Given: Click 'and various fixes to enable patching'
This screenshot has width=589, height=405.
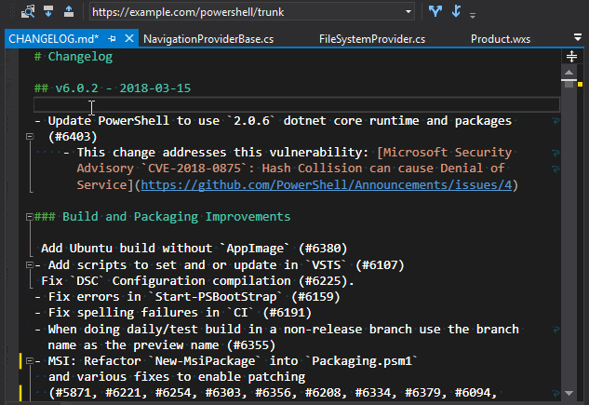Looking at the screenshot, I should [177, 377].
